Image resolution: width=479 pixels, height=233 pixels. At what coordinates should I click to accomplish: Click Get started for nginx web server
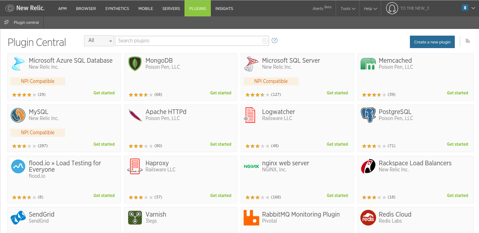click(337, 196)
